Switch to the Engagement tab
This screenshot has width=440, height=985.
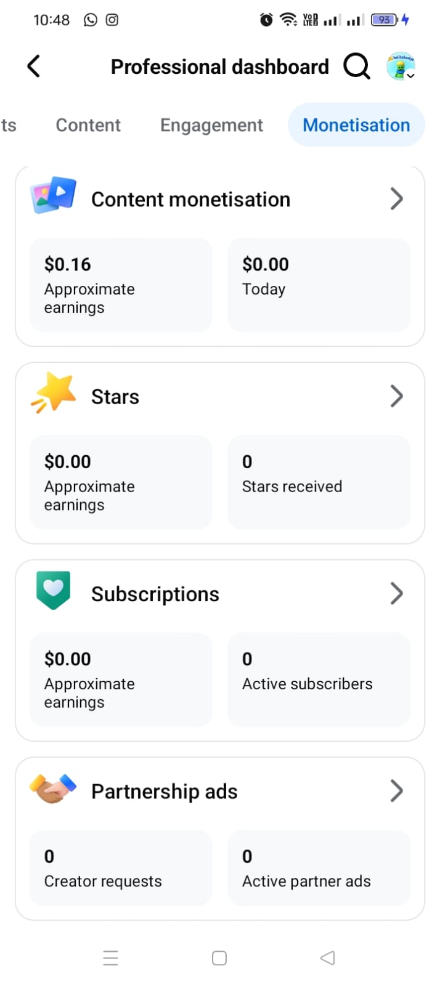coord(211,125)
